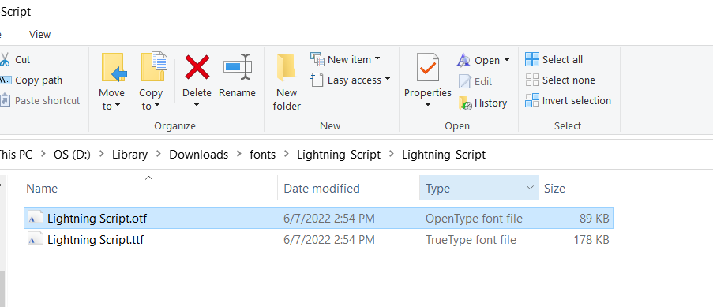
Task: Click the red X Delete icon
Action: [x=197, y=67]
